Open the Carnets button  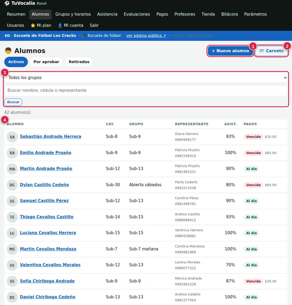pyautogui.click(x=271, y=51)
